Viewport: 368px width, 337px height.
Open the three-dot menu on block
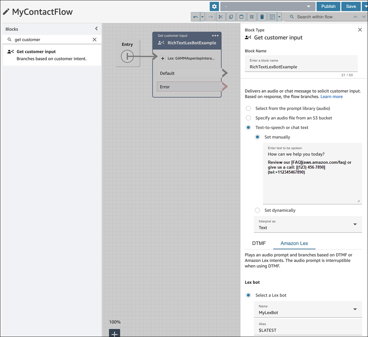click(215, 36)
